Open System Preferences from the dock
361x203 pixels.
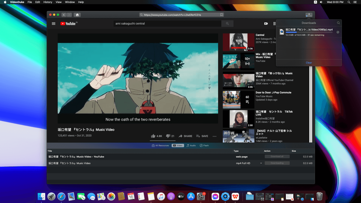[201, 196]
